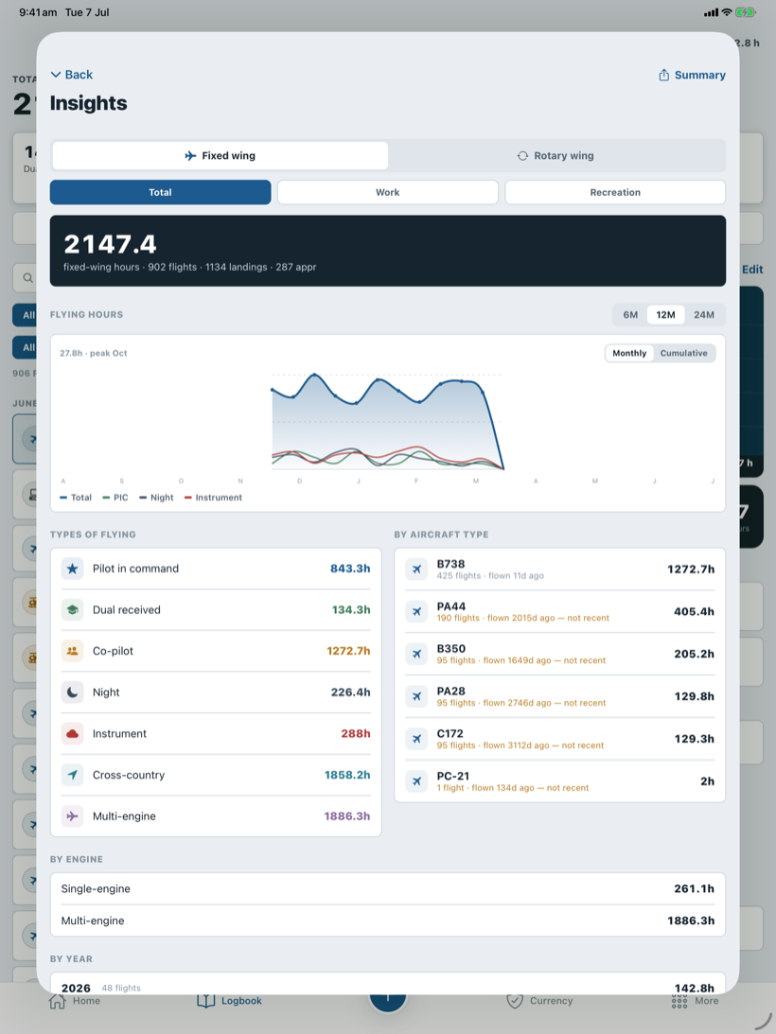This screenshot has width=776, height=1034.
Task: Tap the 1272.7h Co-pilot value
Action: (347, 651)
